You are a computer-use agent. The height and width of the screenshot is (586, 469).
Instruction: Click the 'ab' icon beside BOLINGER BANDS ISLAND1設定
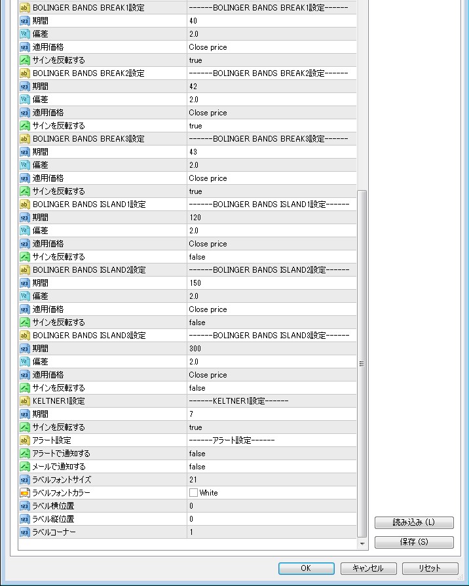tap(25, 205)
